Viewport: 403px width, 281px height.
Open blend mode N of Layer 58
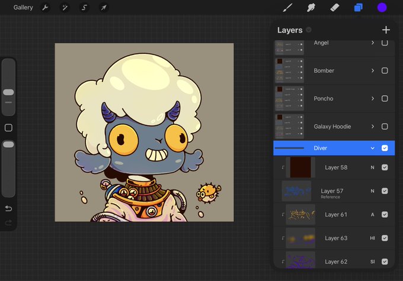pos(372,167)
